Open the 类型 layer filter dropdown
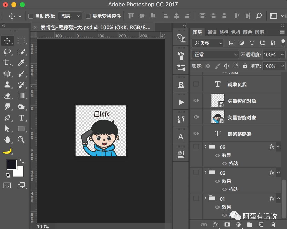287x229 pixels. coord(208,43)
